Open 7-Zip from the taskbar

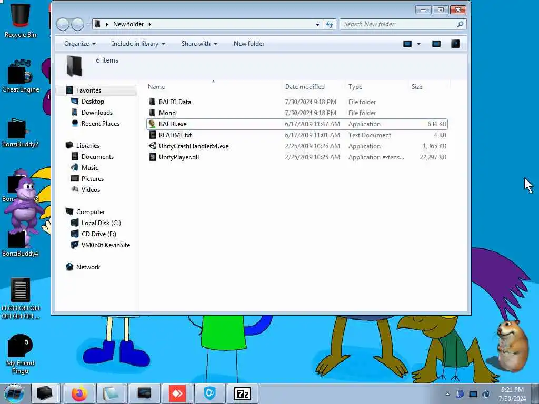pos(242,393)
